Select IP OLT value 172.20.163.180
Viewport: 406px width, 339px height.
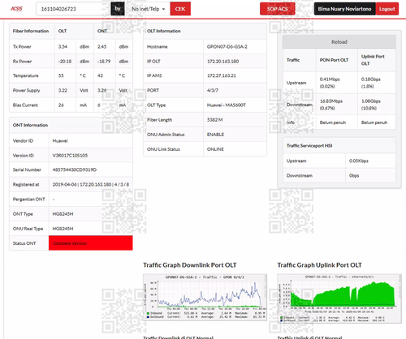click(x=222, y=62)
